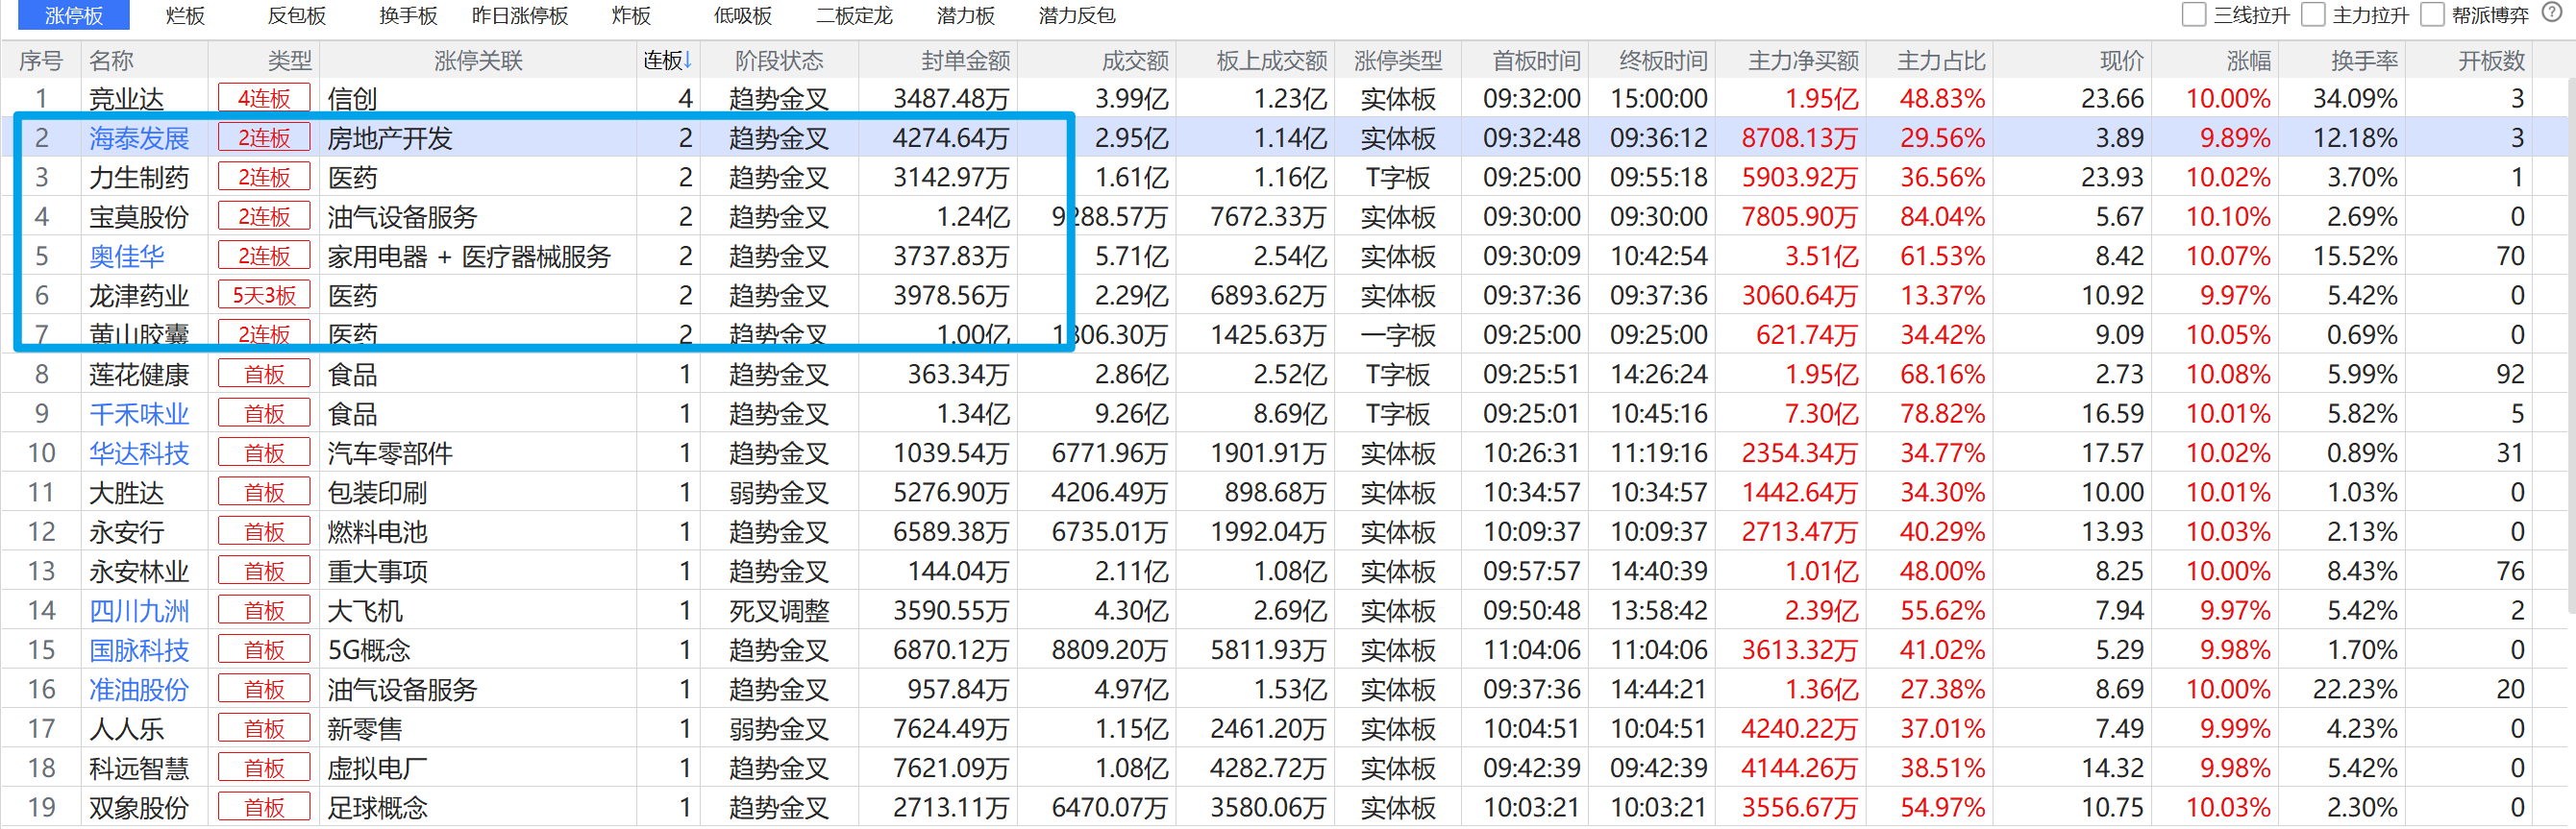Image resolution: width=2576 pixels, height=829 pixels.
Task: Switch to the 炸板 tab
Action: click(x=631, y=15)
